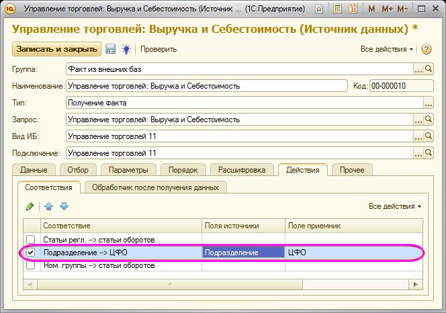This screenshot has width=446, height=313.
Task: Click the save diskette icon
Action: [111, 49]
